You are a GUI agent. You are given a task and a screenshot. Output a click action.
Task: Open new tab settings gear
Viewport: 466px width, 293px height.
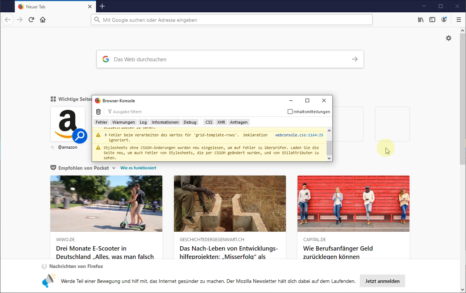click(449, 38)
